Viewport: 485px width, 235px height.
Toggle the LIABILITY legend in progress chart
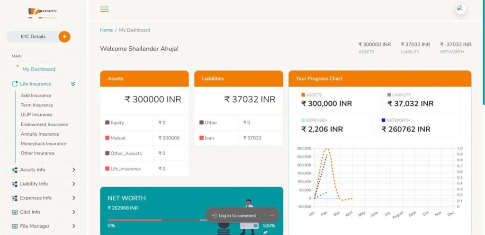[399, 95]
